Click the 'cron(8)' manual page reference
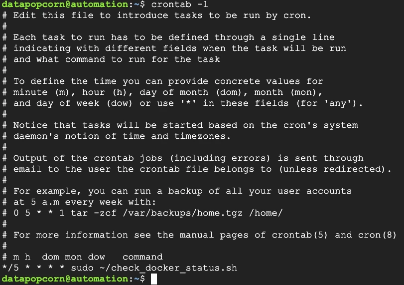Image resolution: width=404 pixels, height=285 pixels. coord(377,235)
